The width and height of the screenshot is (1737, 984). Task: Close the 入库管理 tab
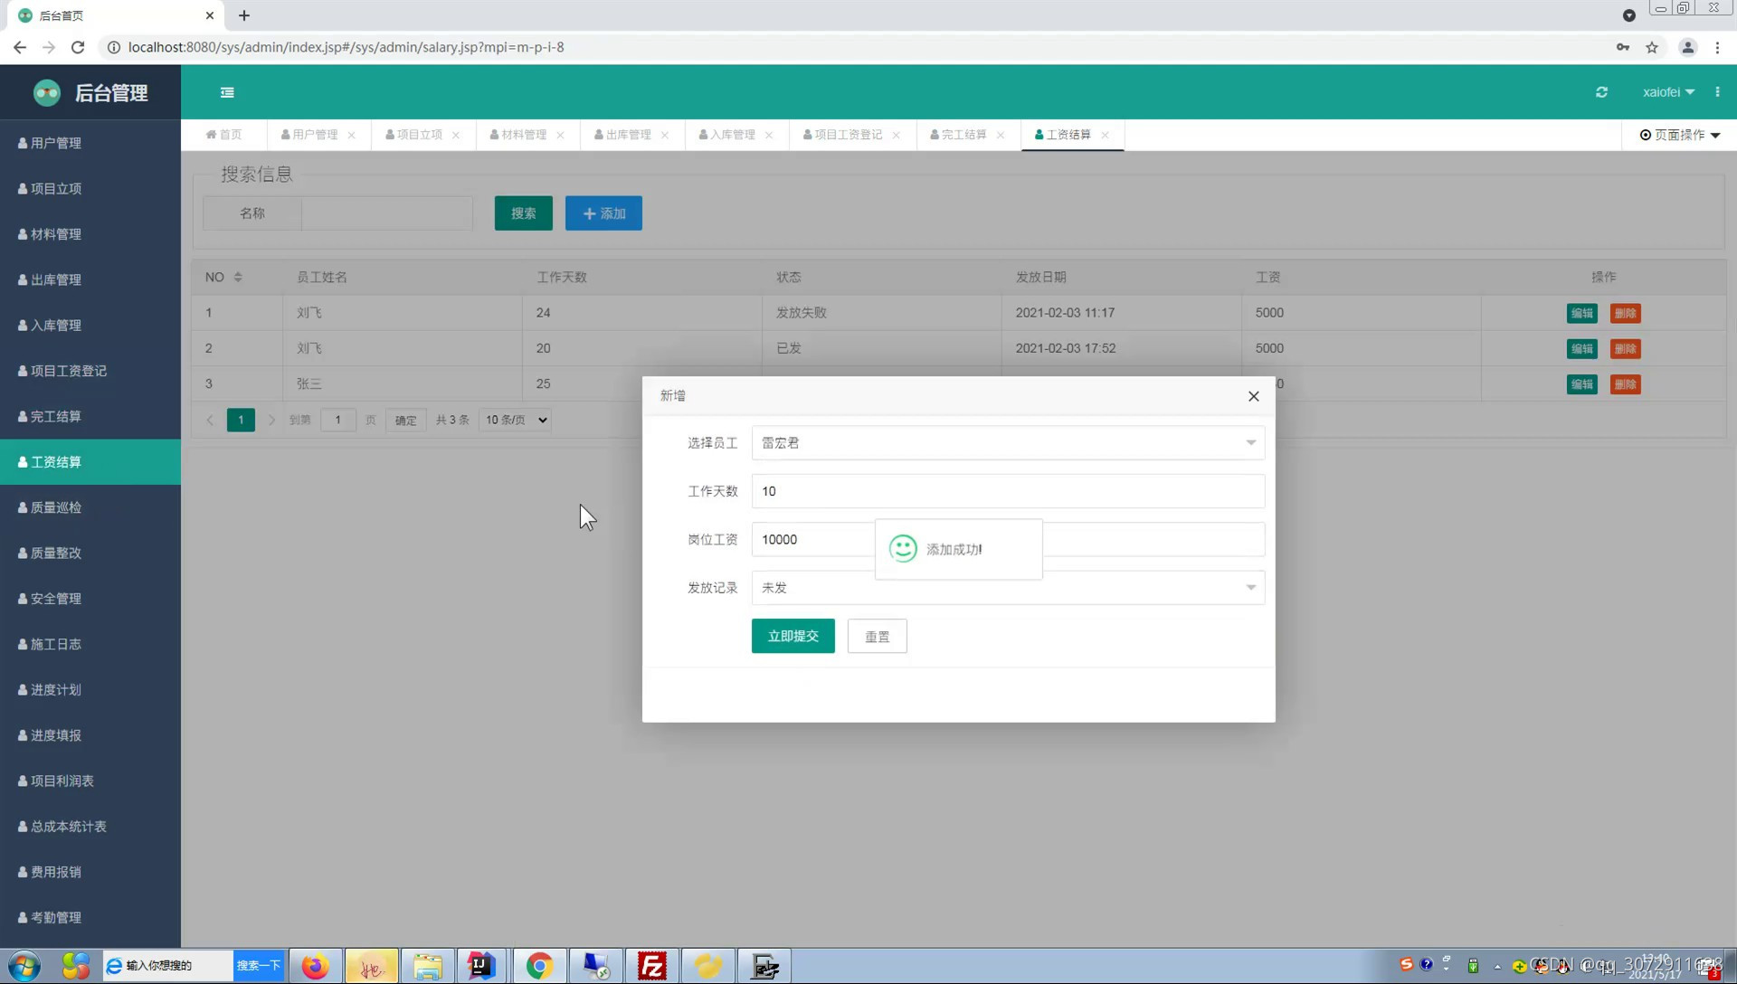tap(769, 135)
